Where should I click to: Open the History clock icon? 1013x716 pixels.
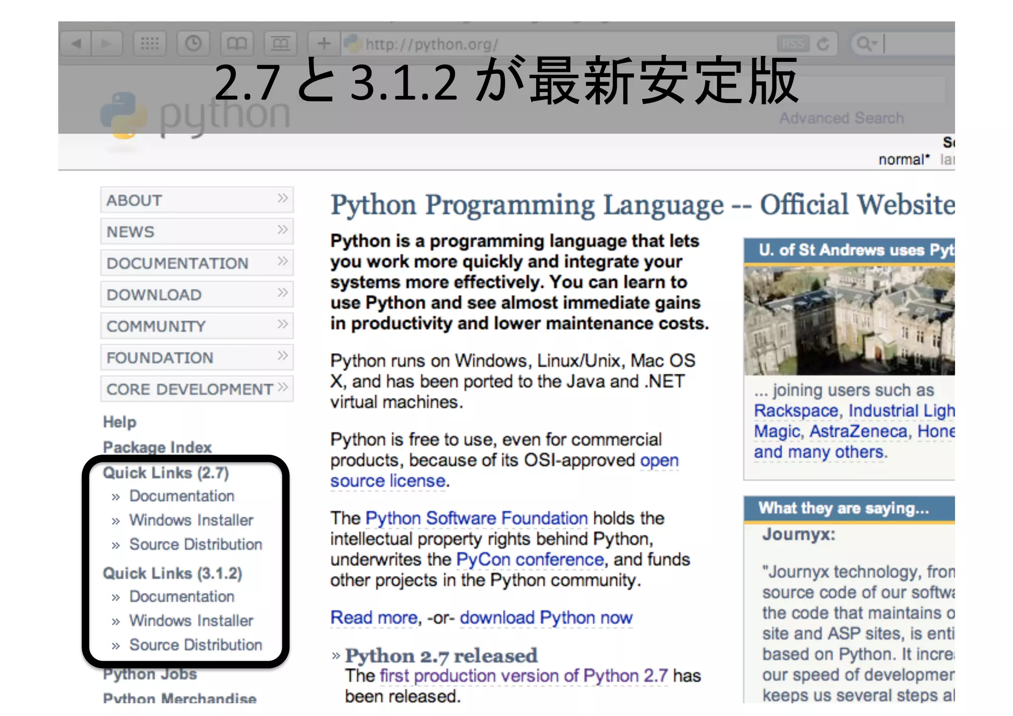(193, 44)
